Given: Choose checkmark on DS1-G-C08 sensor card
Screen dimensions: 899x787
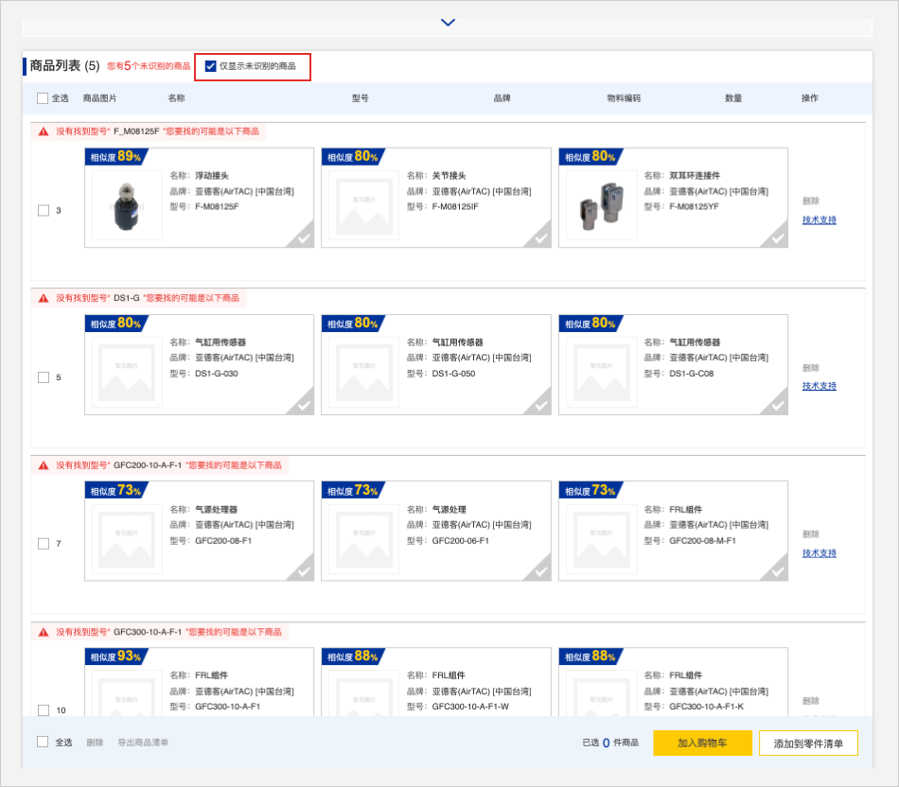Looking at the screenshot, I should pos(777,405).
